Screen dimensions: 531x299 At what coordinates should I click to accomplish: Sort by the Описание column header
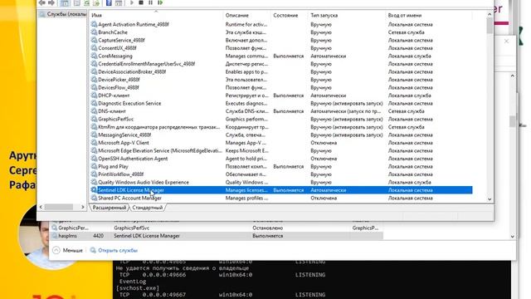(x=247, y=15)
